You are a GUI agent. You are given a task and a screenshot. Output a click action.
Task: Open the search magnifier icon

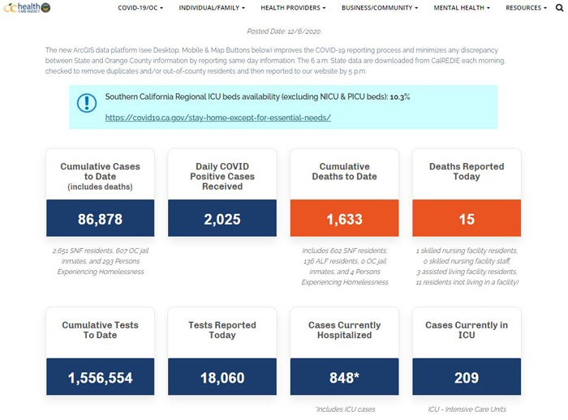pyautogui.click(x=560, y=7)
